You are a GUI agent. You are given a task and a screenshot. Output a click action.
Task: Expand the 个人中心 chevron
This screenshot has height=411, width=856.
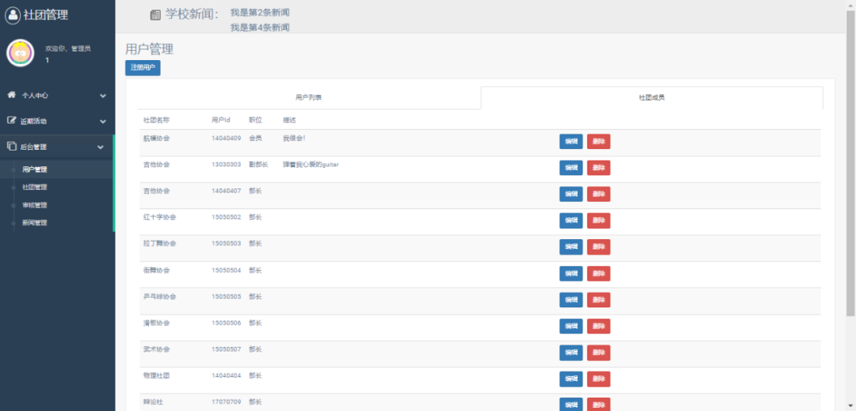coord(102,95)
